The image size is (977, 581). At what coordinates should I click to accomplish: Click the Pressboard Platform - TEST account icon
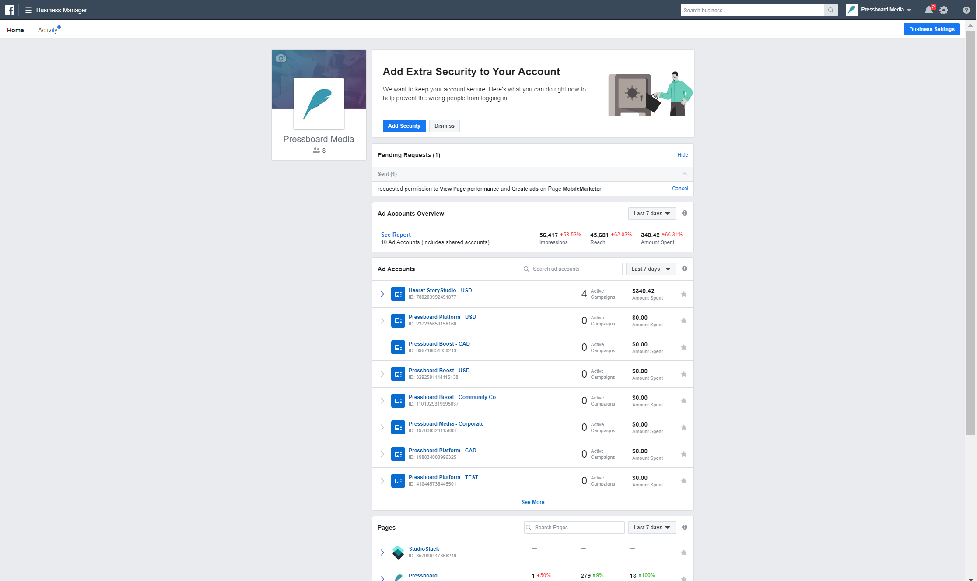click(x=398, y=481)
